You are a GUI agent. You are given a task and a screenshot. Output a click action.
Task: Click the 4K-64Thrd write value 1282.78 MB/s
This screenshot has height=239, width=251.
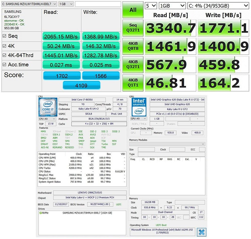pyautogui.click(x=101, y=56)
